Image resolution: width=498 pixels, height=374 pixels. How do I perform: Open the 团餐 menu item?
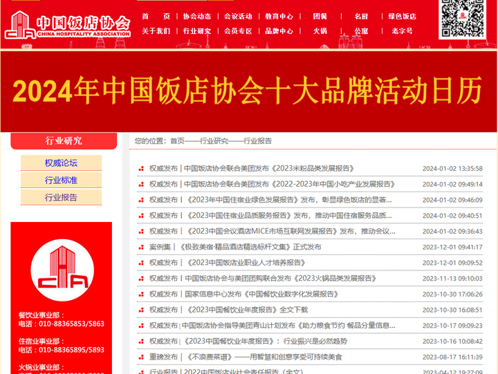coord(320,16)
